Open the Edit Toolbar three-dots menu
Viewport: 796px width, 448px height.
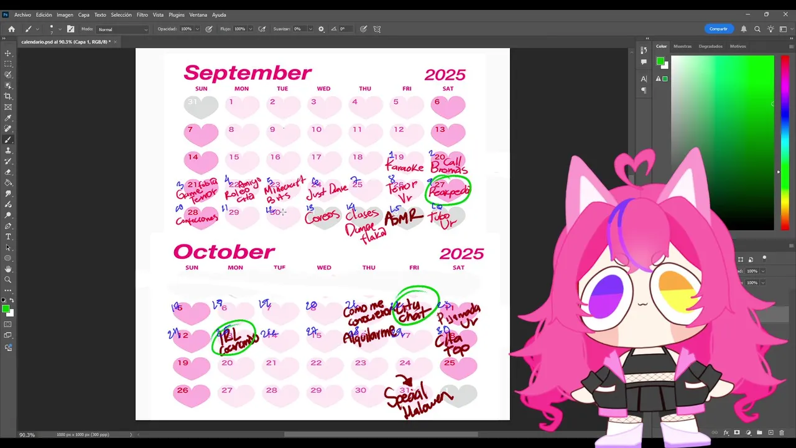click(x=8, y=291)
